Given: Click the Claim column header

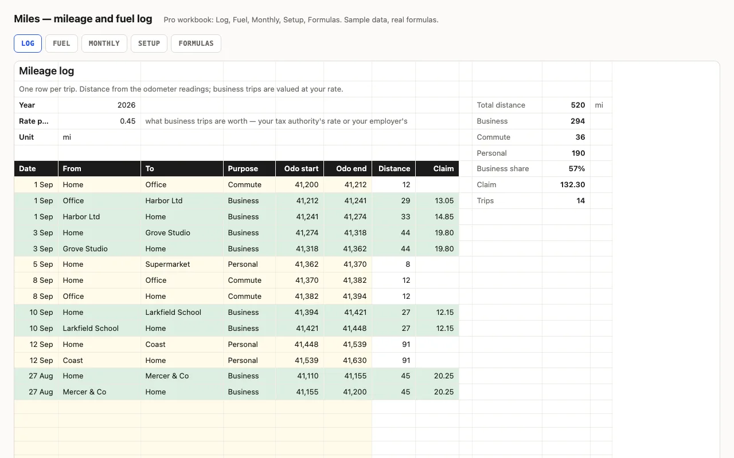Looking at the screenshot, I should coord(438,169).
